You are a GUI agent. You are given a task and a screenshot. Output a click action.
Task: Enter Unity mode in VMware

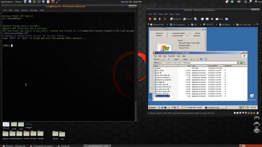219,19
